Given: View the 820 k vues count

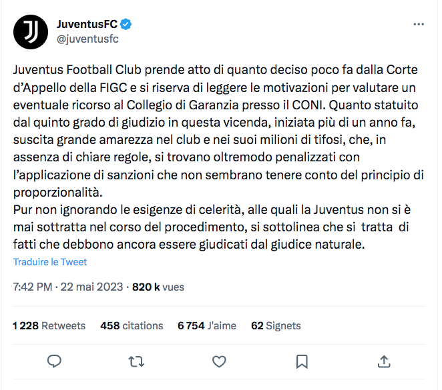Looking at the screenshot, I should tap(158, 287).
